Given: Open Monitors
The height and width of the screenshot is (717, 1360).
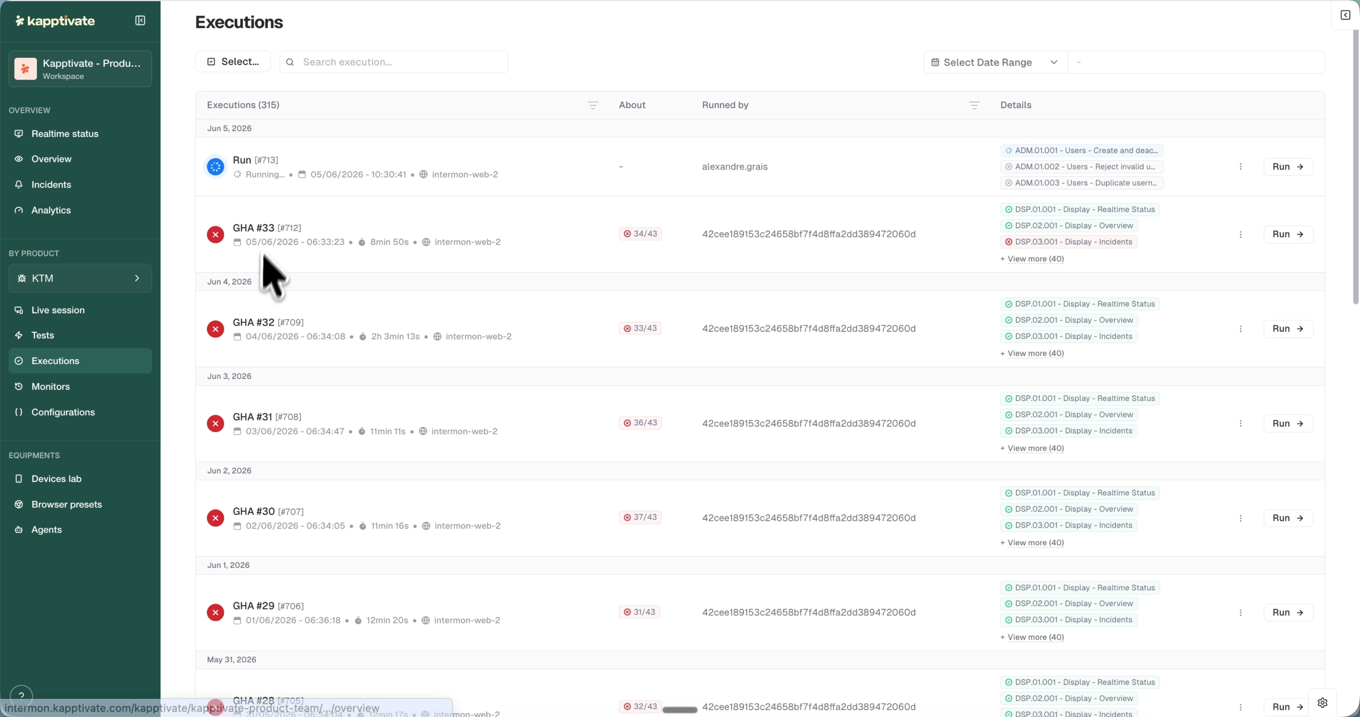Looking at the screenshot, I should pyautogui.click(x=80, y=386).
